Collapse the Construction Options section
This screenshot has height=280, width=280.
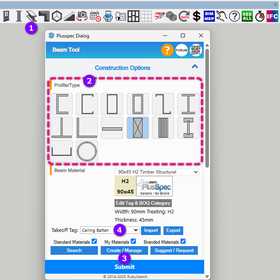point(194,67)
